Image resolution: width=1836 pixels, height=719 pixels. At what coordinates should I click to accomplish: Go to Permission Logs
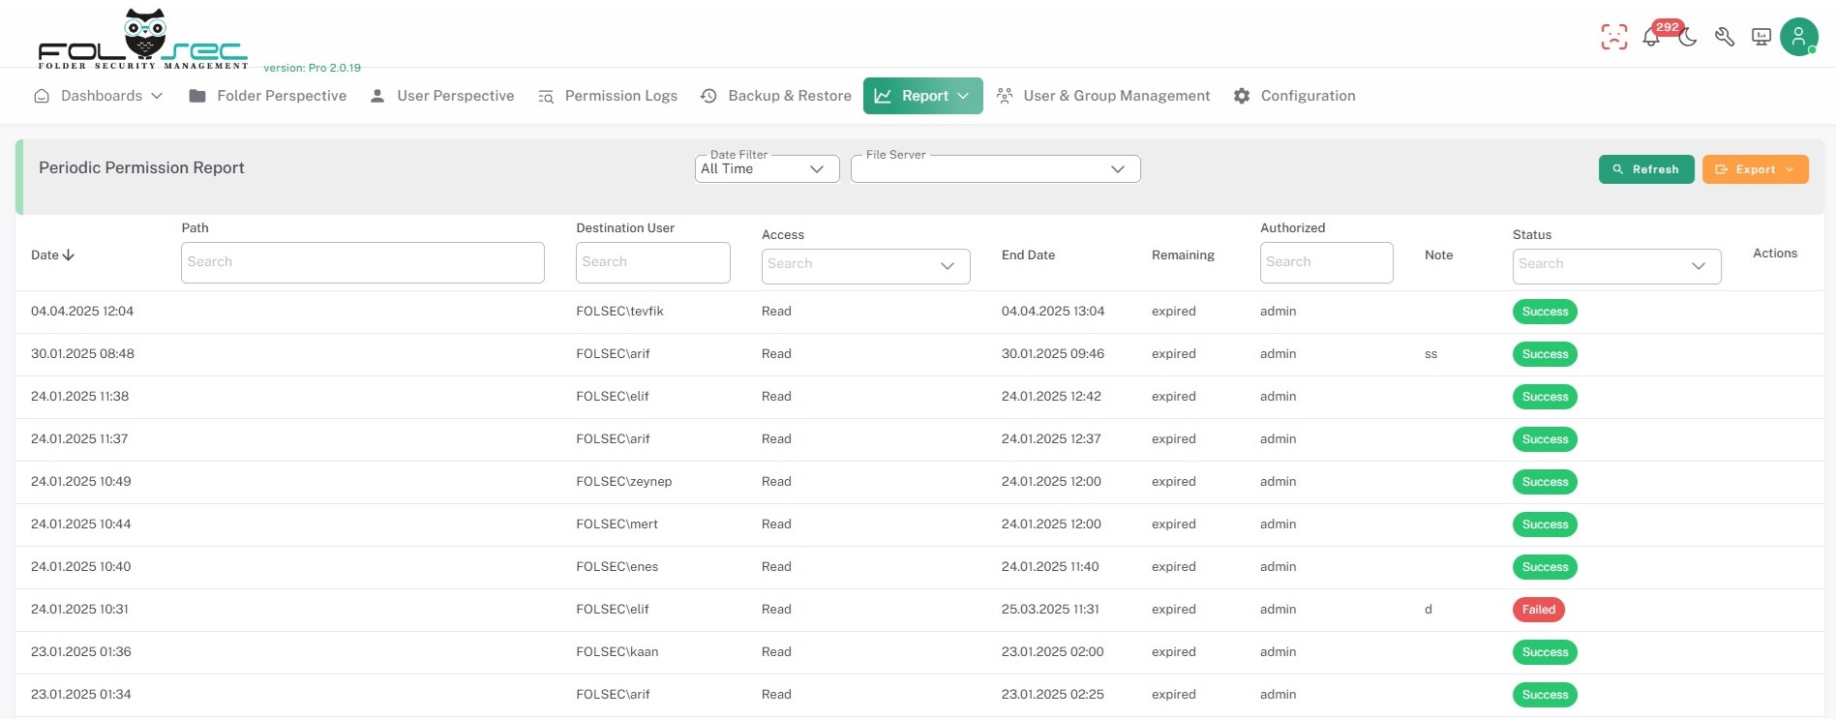tap(608, 96)
